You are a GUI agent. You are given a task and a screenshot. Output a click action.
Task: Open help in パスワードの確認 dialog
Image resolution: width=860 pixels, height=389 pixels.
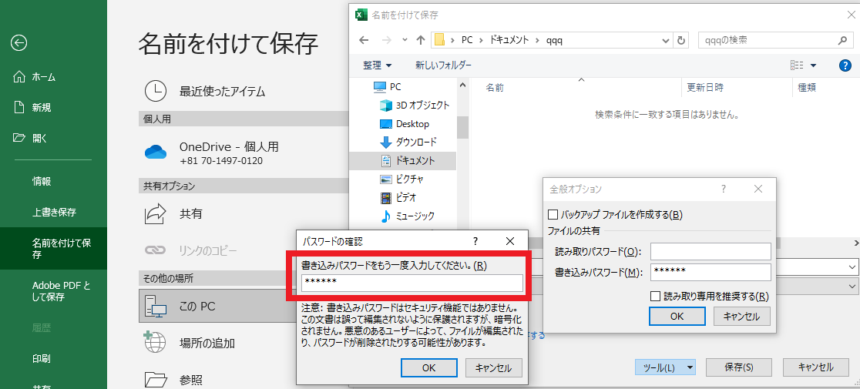click(x=475, y=241)
